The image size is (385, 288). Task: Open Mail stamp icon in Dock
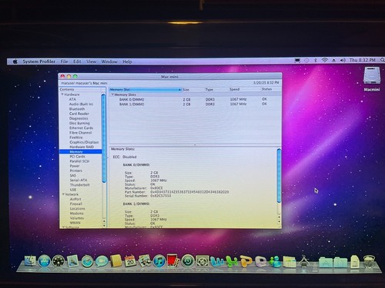(x=72, y=261)
